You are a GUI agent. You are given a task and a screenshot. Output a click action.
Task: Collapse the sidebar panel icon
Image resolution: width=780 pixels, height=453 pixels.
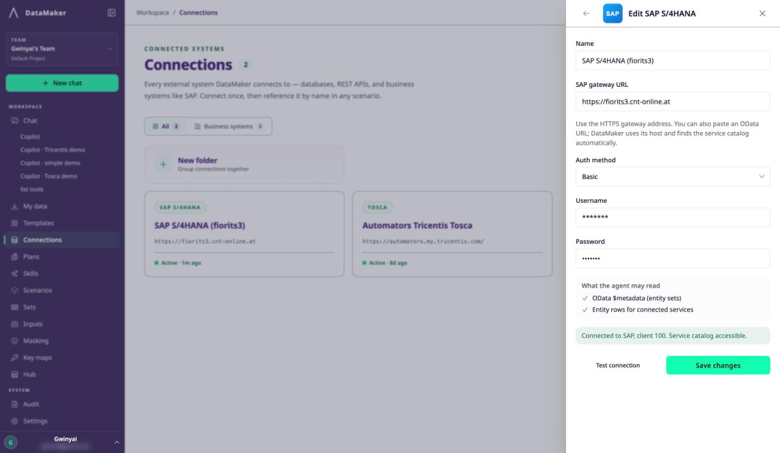tap(112, 13)
